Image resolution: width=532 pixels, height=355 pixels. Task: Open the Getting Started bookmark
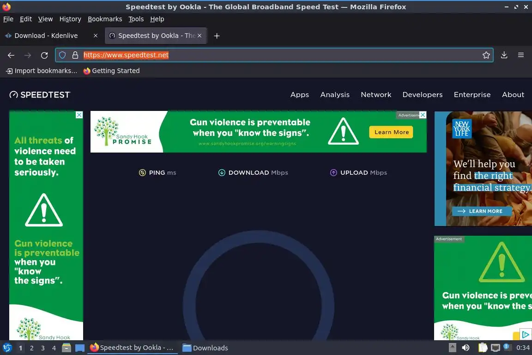111,71
